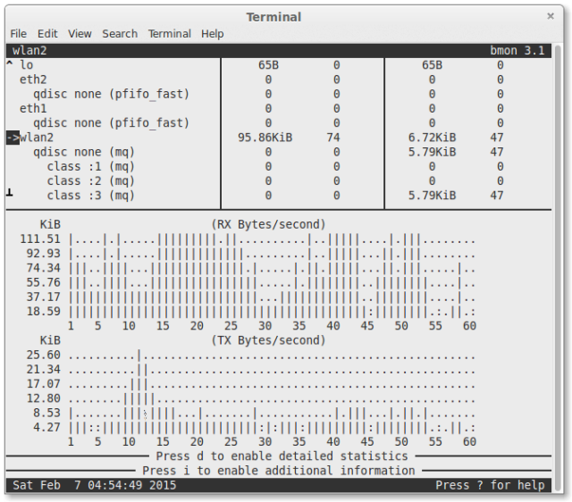The height and width of the screenshot is (502, 572).
Task: Click the wlan2 selection arrow indicator
Action: point(13,138)
